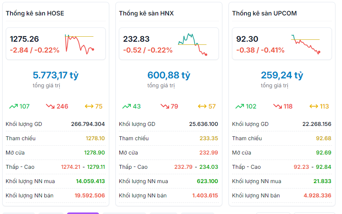Click the "Thống kê sàn HNX" heading
The height and width of the screenshot is (214, 342).
(x=146, y=13)
